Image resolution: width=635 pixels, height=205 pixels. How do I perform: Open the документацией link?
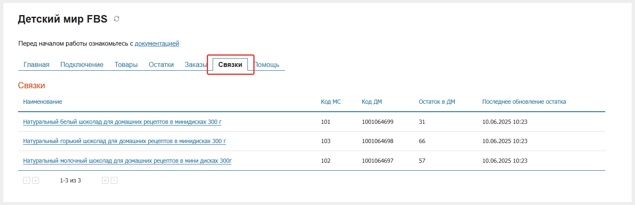(x=157, y=43)
